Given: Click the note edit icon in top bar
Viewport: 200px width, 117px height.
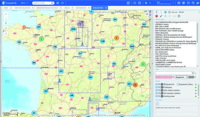Looking at the screenshot, I should click(189, 3).
